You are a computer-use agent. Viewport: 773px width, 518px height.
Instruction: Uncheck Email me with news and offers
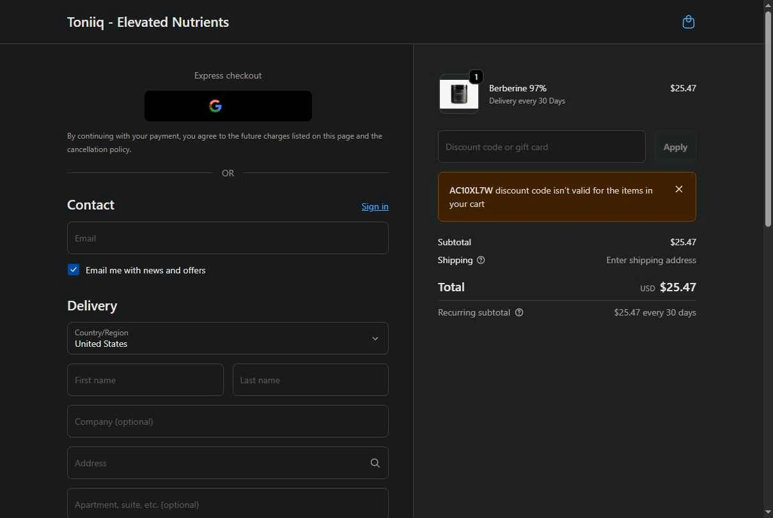coord(74,270)
